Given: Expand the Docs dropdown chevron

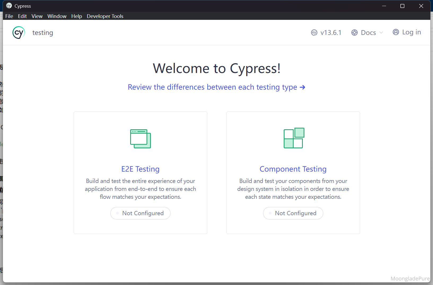Looking at the screenshot, I should click(x=381, y=33).
